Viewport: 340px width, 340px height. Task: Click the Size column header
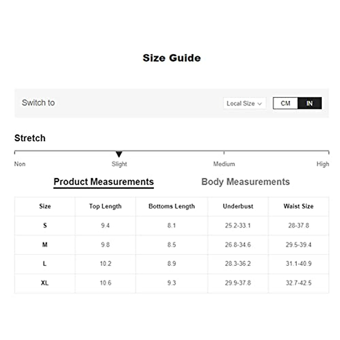point(45,206)
